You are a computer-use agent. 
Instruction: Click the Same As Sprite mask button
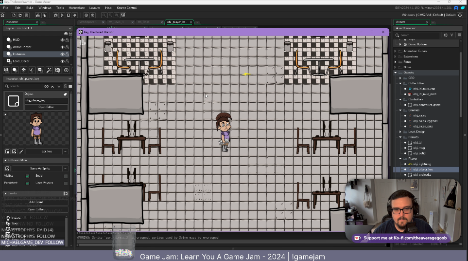[40, 168]
